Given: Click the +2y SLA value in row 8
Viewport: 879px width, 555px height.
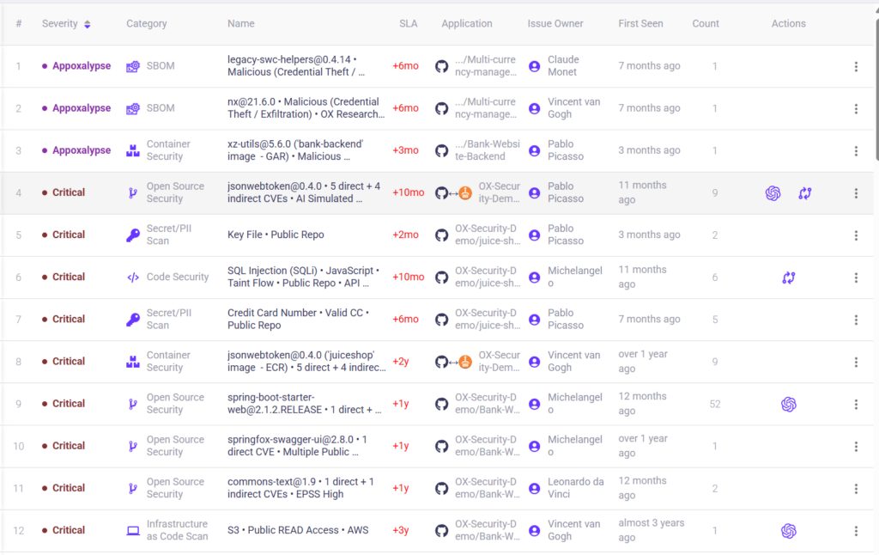Looking at the screenshot, I should point(401,362).
